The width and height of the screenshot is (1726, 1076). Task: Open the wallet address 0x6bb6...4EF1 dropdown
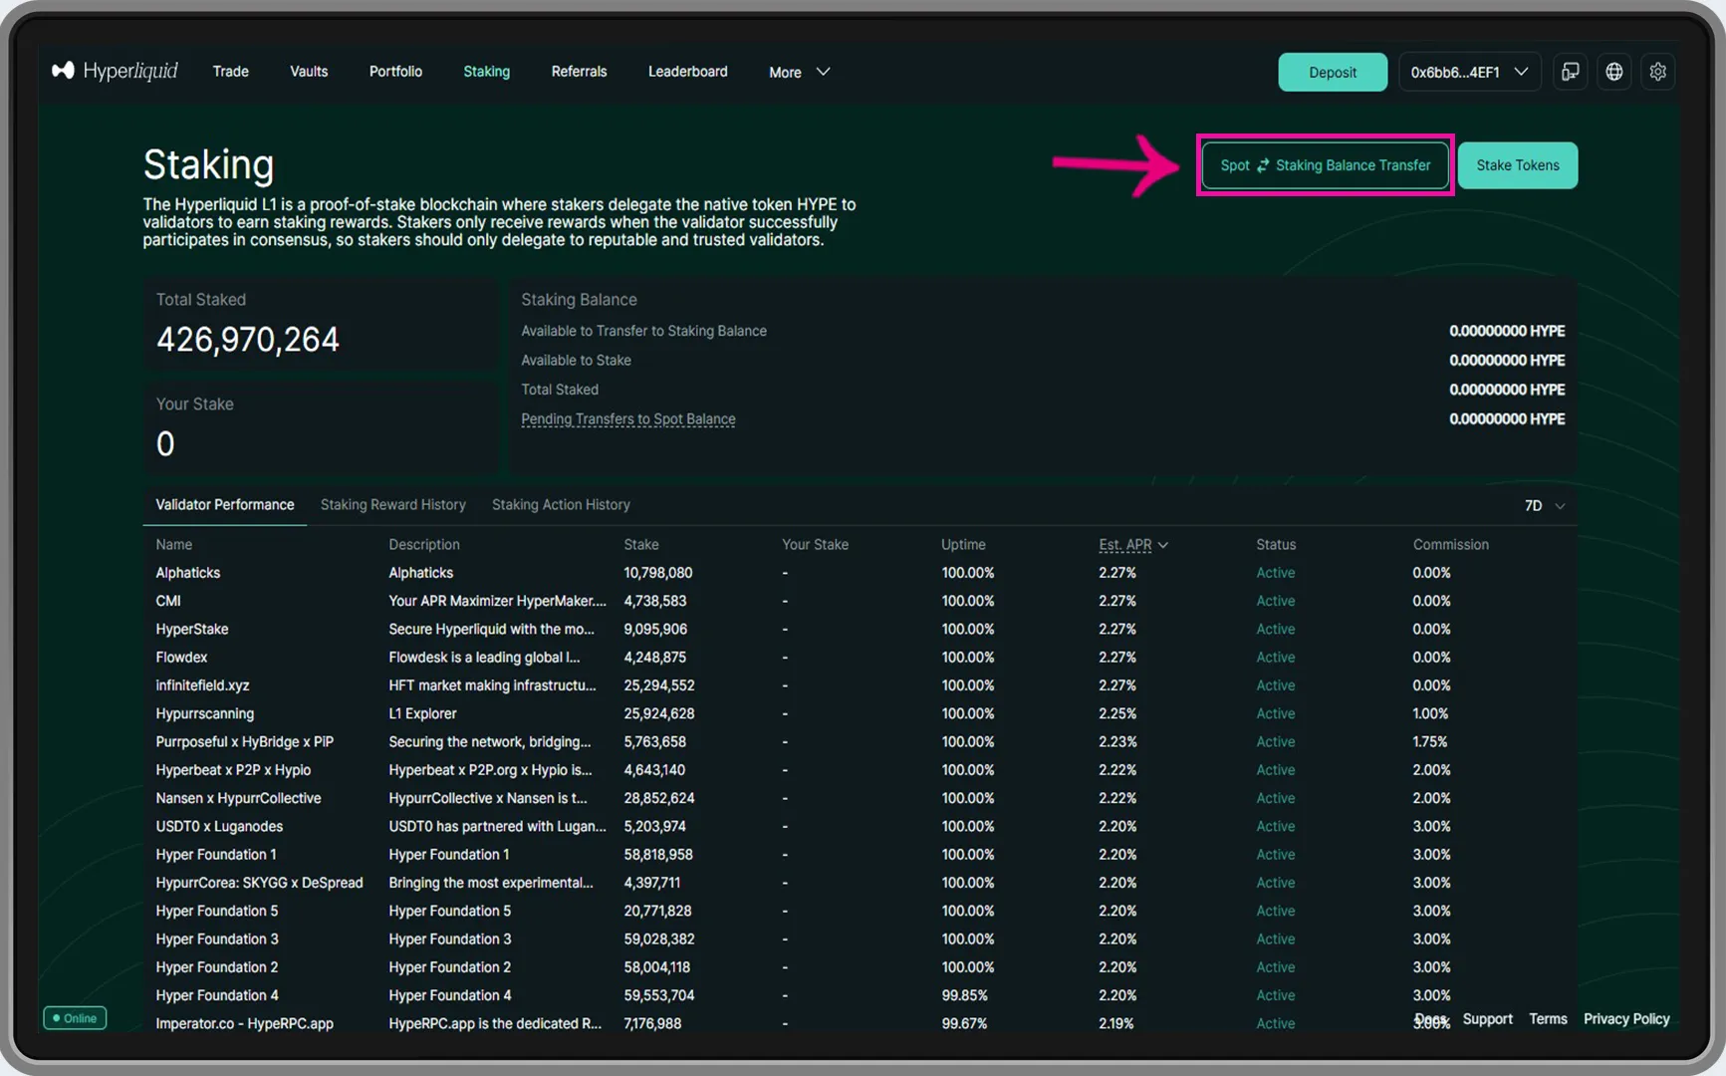(1469, 72)
